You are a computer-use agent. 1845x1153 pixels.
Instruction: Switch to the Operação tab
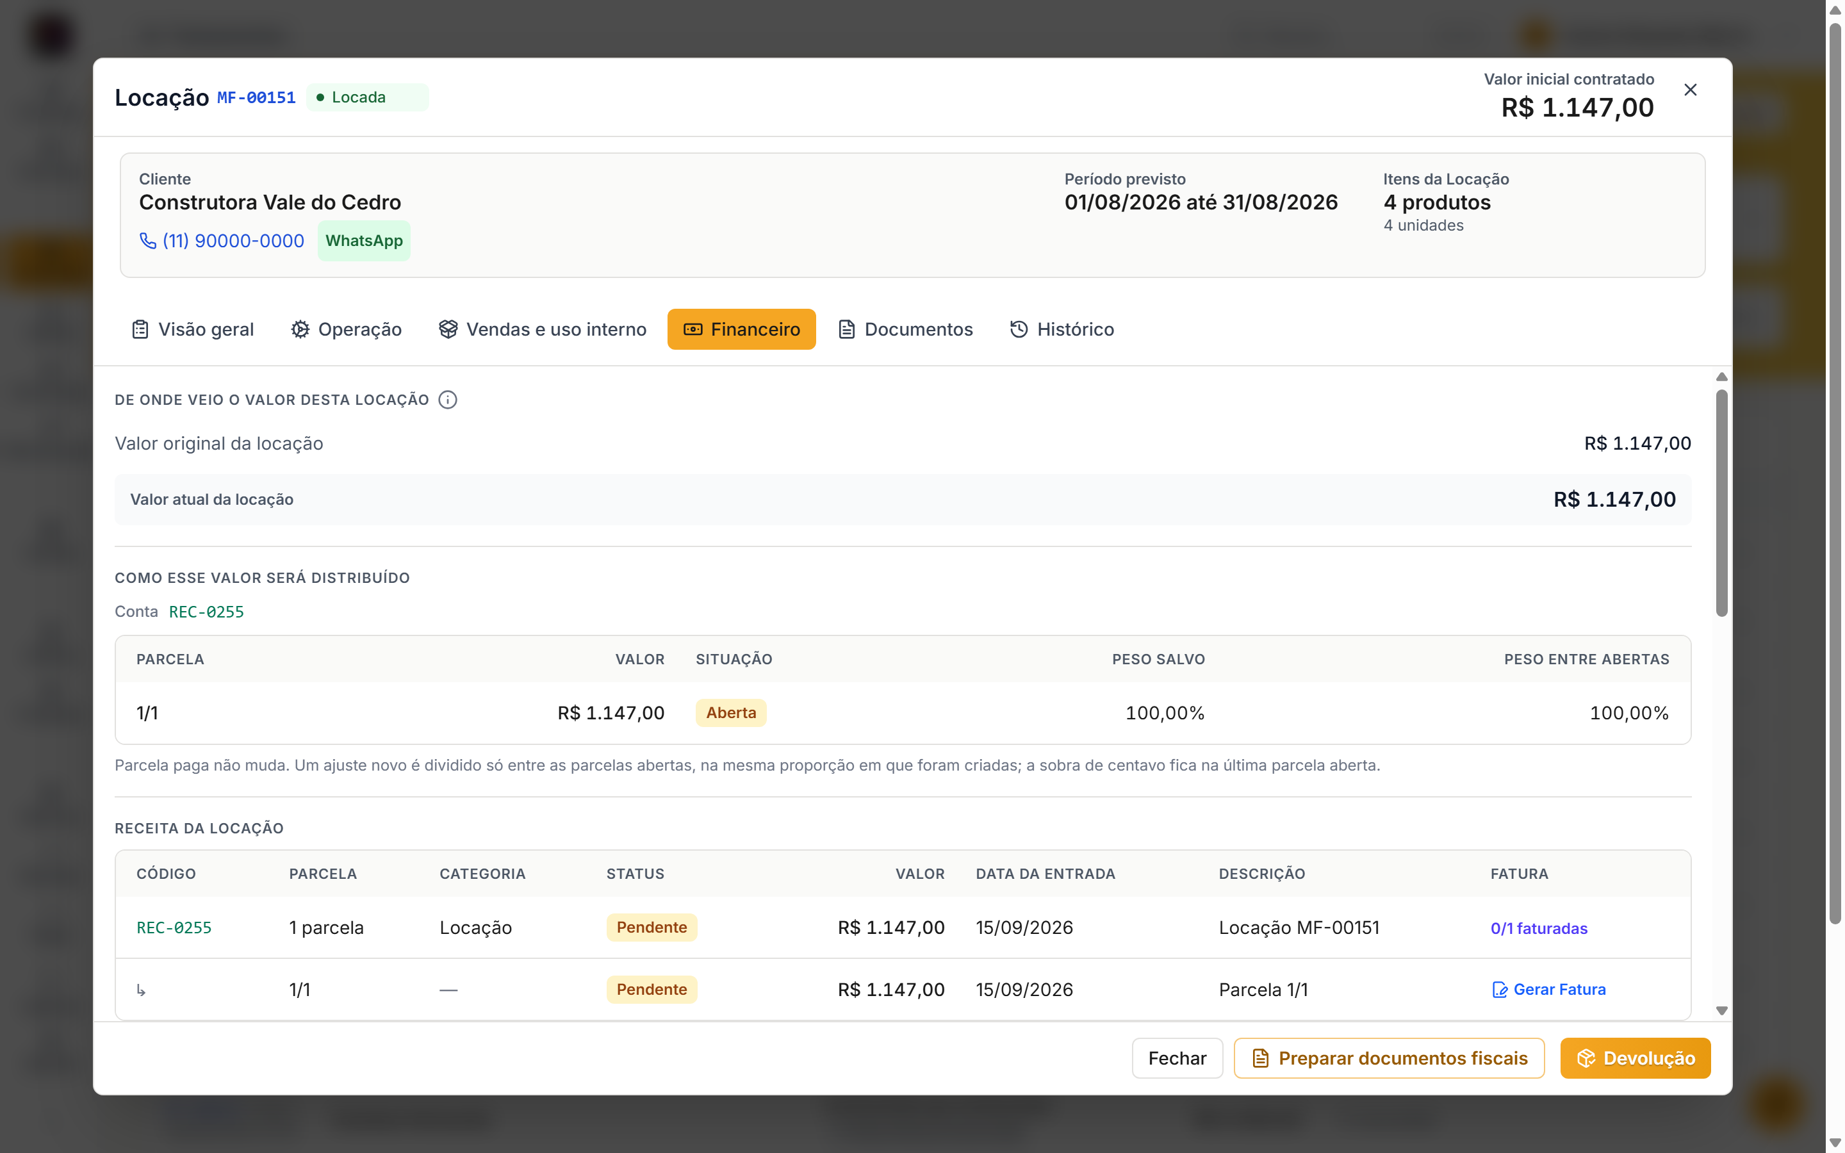pyautogui.click(x=346, y=329)
